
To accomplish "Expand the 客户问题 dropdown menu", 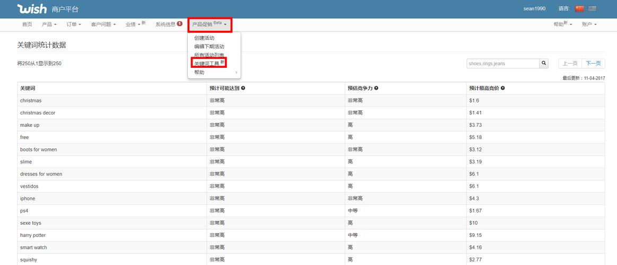I will coord(103,24).
